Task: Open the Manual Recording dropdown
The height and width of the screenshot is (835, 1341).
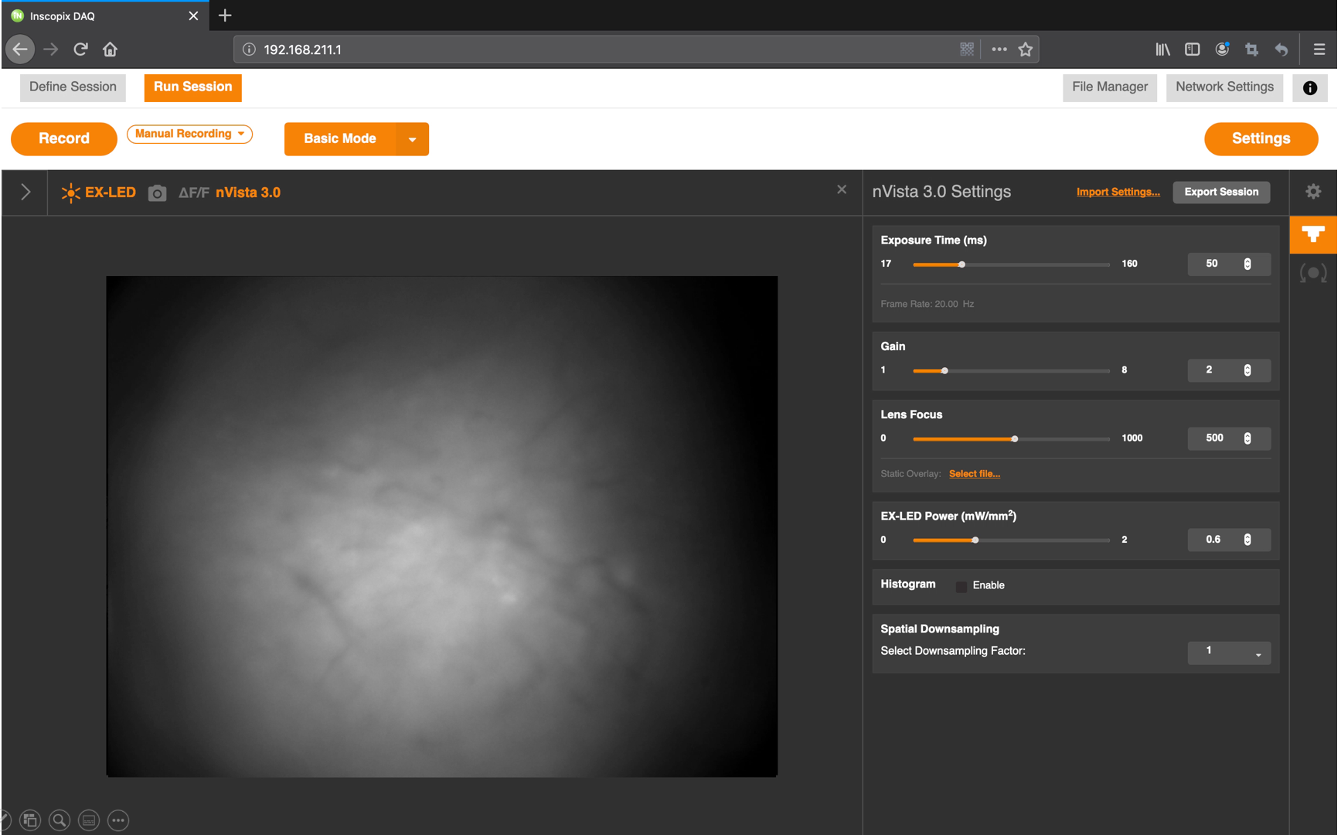Action: coord(189,134)
